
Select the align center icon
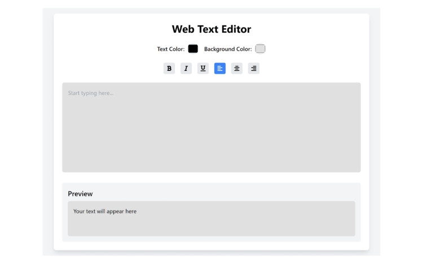point(237,68)
